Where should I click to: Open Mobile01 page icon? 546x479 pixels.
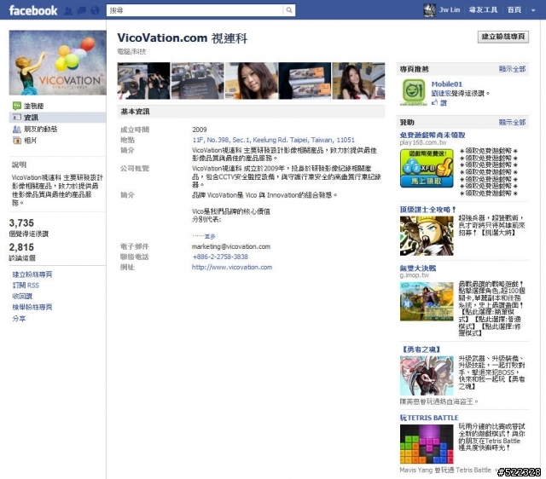tap(413, 92)
